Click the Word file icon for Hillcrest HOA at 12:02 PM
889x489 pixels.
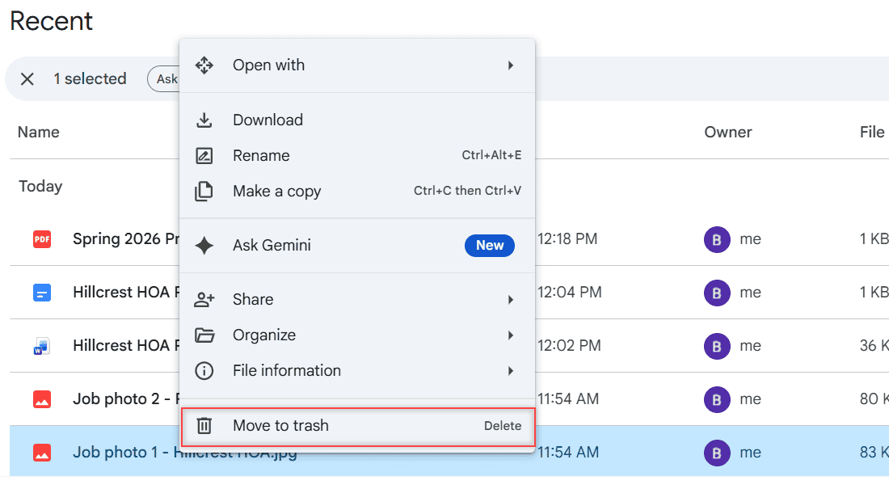click(42, 346)
